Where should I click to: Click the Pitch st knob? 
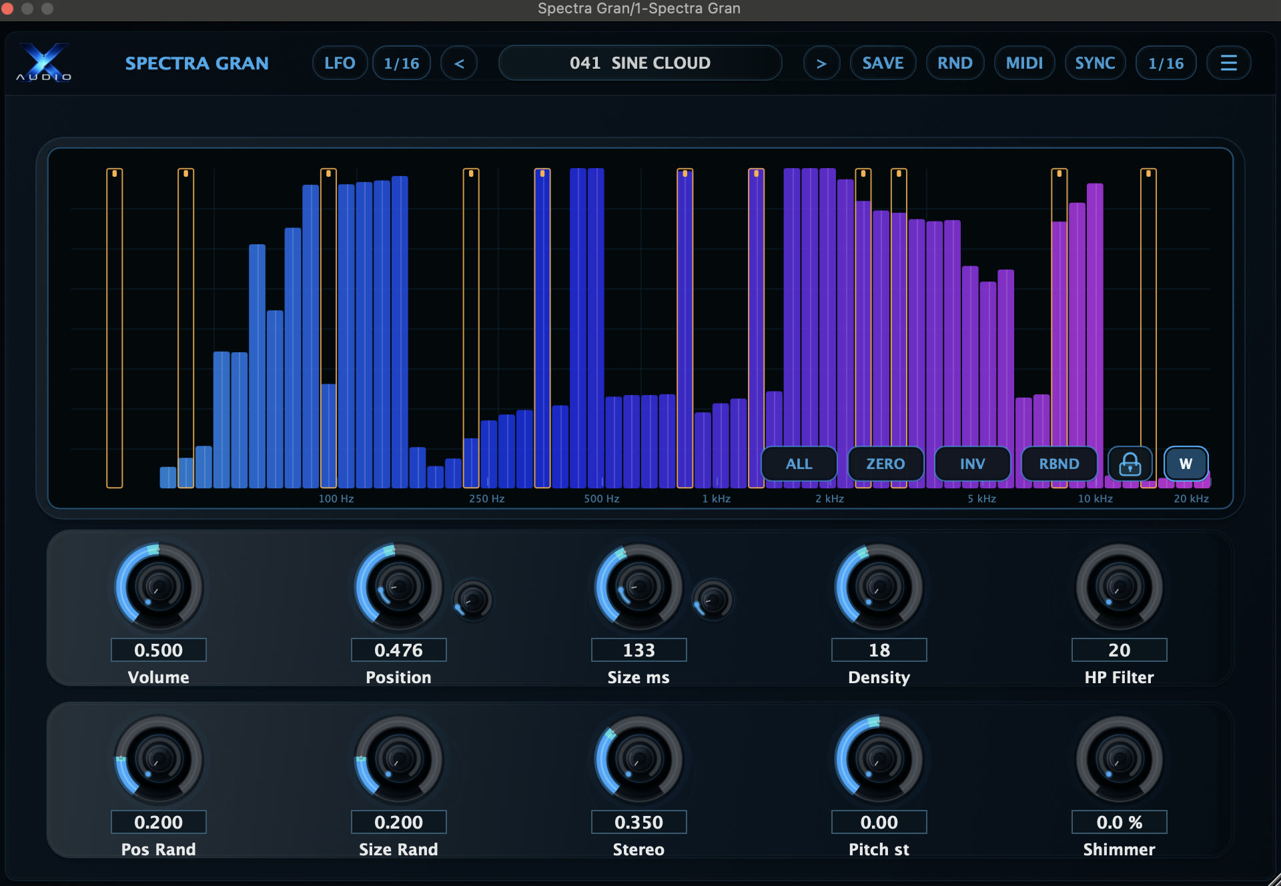point(879,759)
